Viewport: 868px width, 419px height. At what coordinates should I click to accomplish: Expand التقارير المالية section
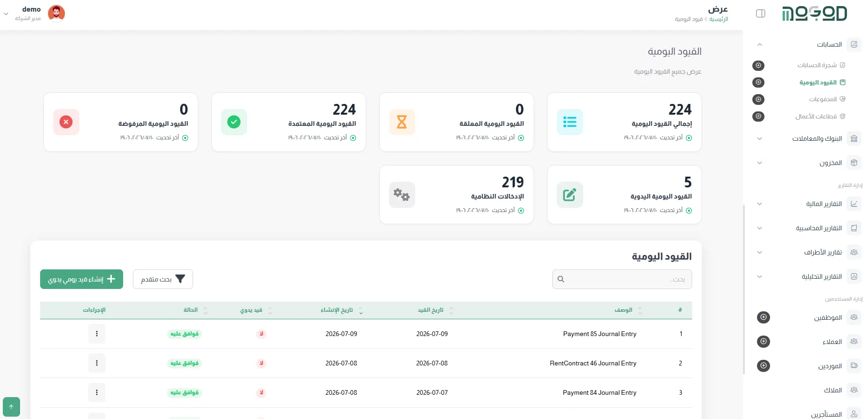tap(760, 204)
